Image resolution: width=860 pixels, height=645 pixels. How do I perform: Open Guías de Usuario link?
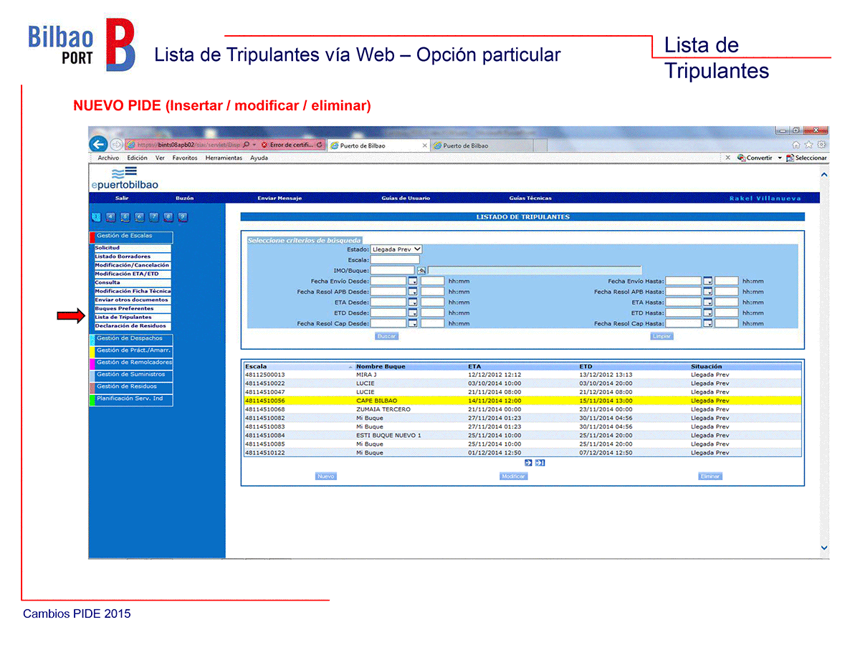pyautogui.click(x=406, y=199)
